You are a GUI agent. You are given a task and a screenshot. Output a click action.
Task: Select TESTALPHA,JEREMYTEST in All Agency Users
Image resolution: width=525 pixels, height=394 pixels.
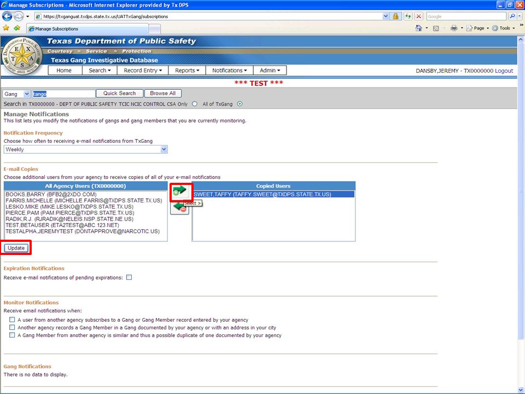point(86,231)
